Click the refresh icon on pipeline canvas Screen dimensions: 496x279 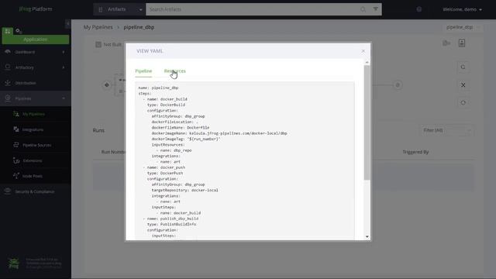coord(463,102)
